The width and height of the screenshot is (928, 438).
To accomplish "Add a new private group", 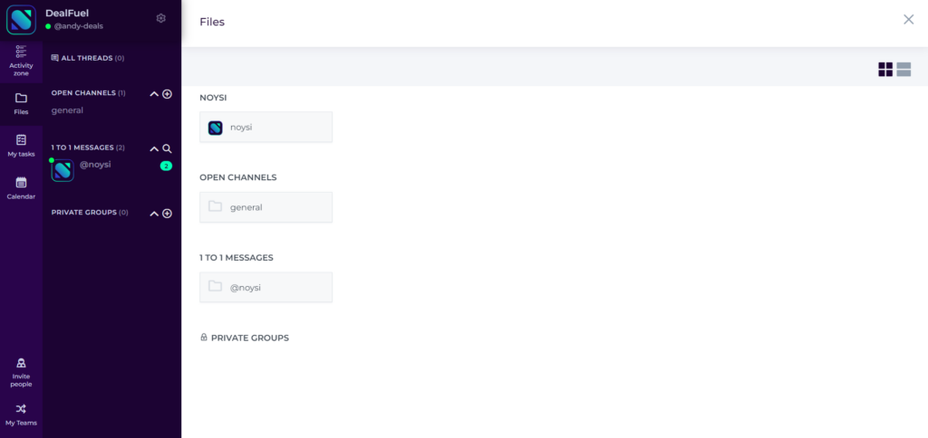I will (x=167, y=214).
